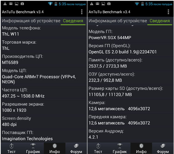Switch to Сведения tab on left screen
Screen dimensions: 174x154
73,21
